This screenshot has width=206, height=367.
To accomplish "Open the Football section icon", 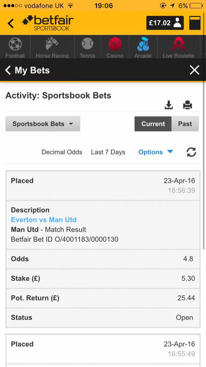I will pos(15,45).
